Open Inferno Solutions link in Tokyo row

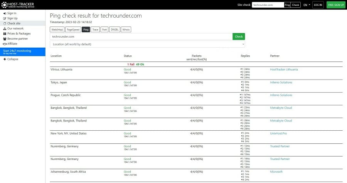(x=281, y=82)
